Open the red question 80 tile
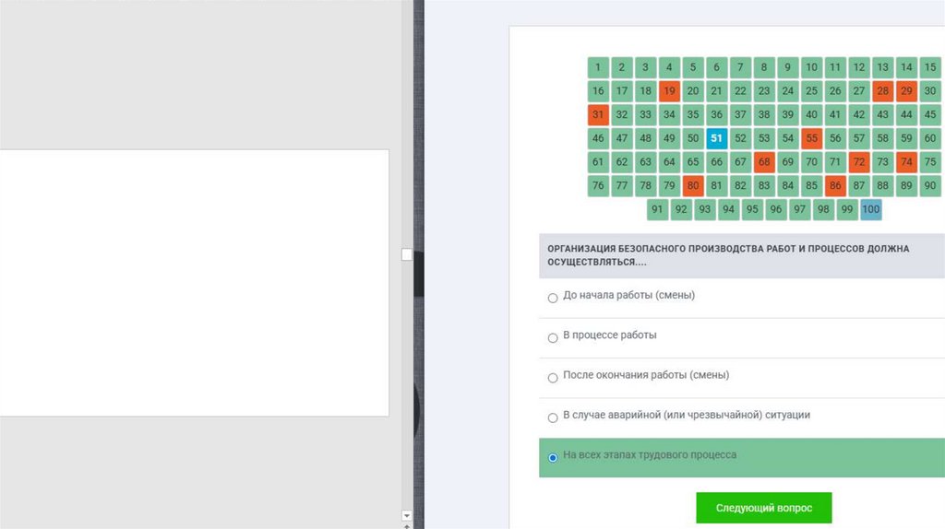Image resolution: width=945 pixels, height=529 pixels. 693,185
